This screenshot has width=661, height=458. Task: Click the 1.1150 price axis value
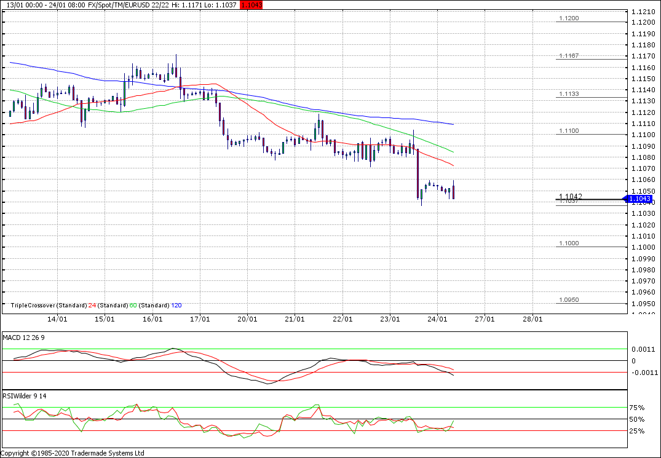tap(643, 79)
